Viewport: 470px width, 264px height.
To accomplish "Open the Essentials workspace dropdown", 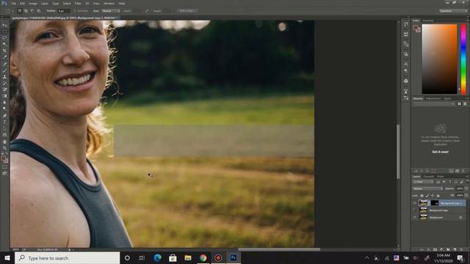I will click(453, 11).
